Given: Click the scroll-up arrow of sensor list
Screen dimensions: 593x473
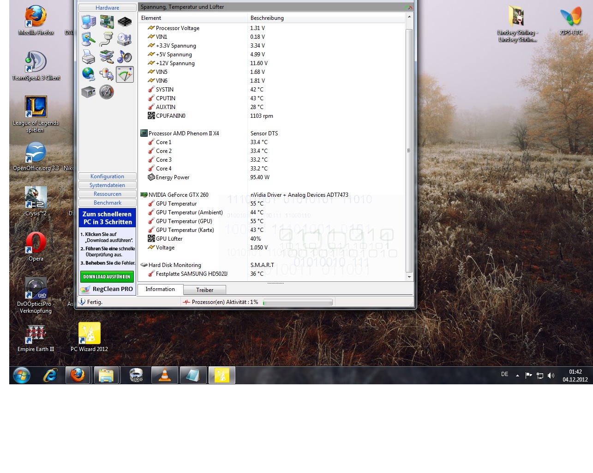Looking at the screenshot, I should (409, 17).
